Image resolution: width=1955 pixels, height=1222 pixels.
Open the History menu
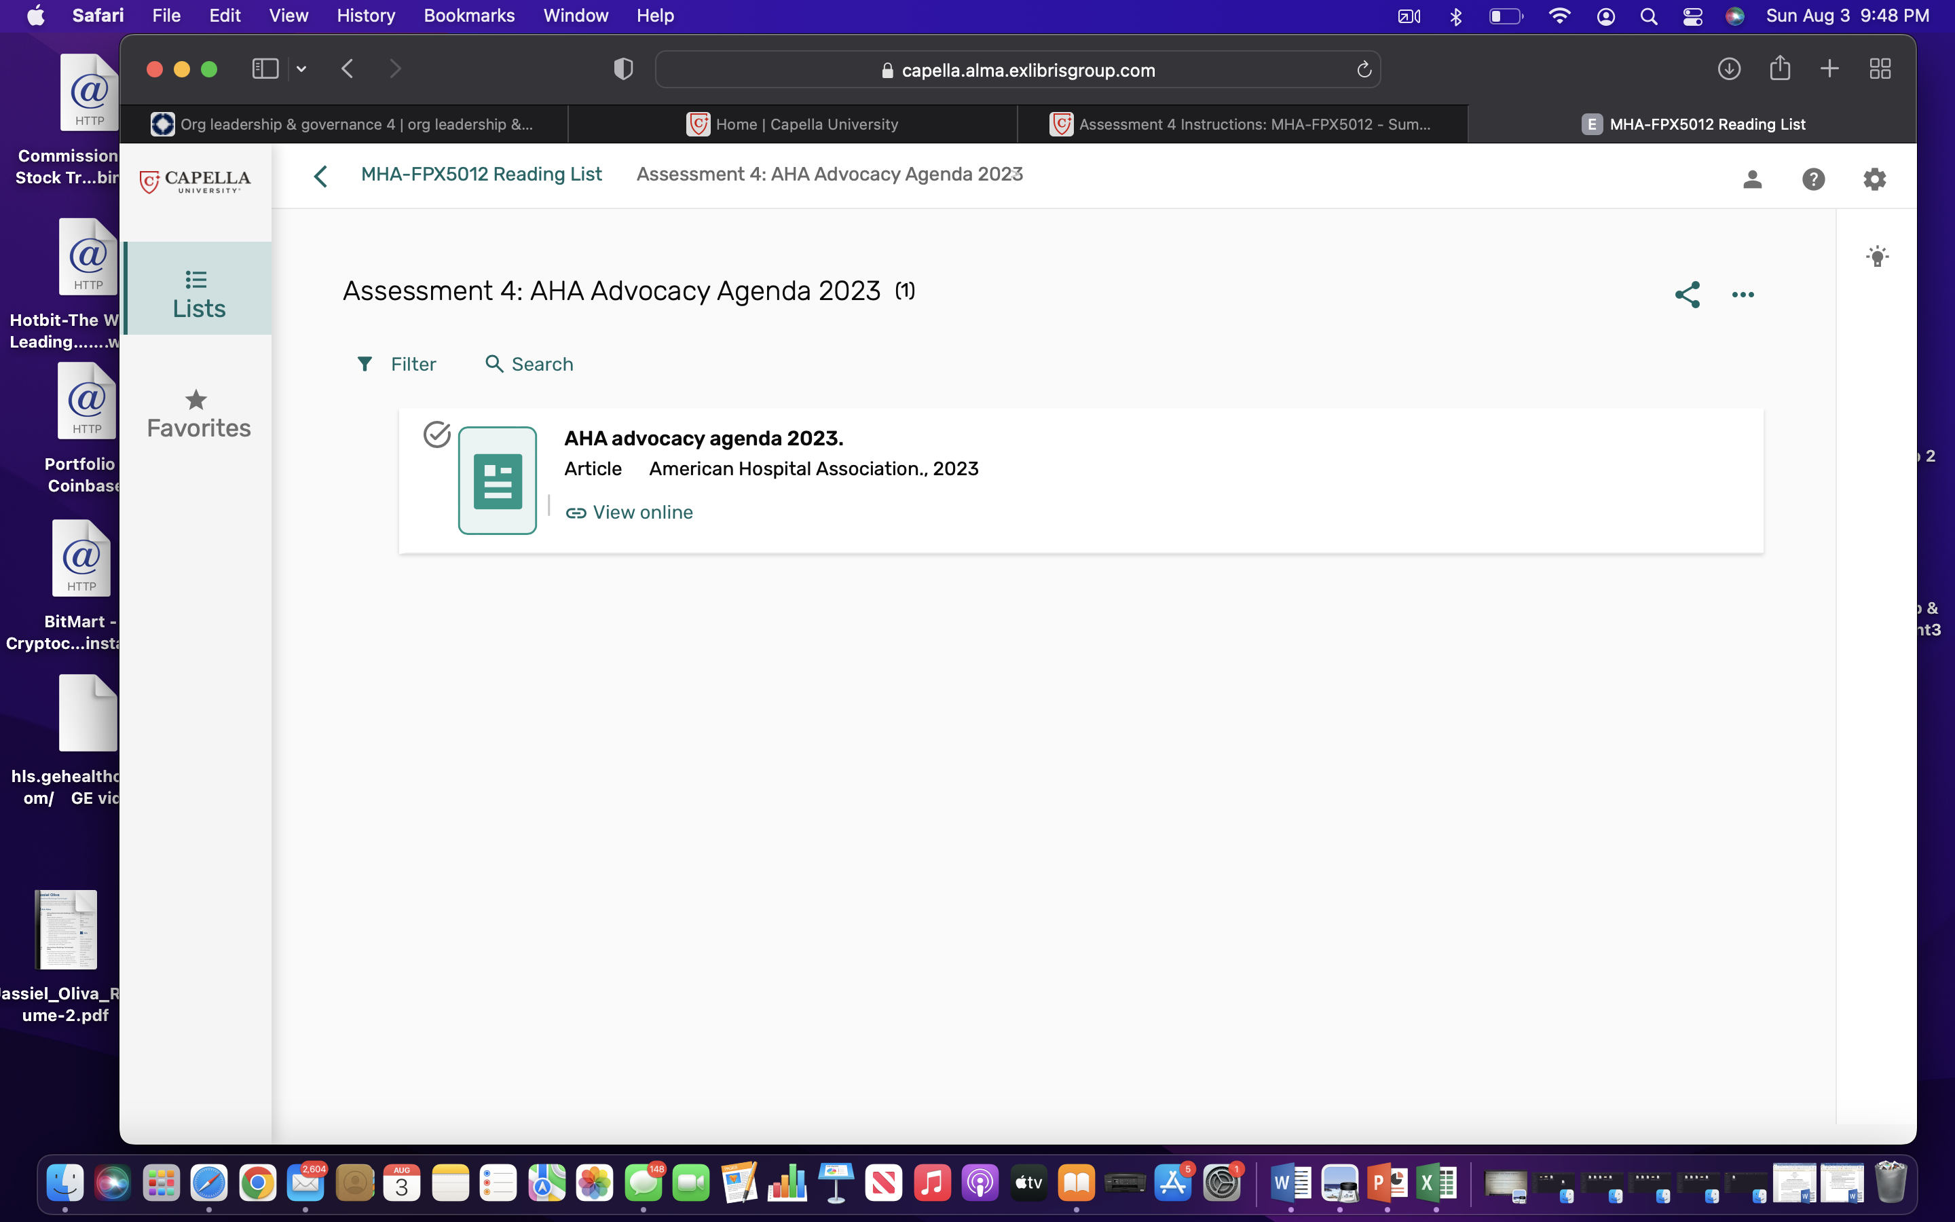(365, 16)
